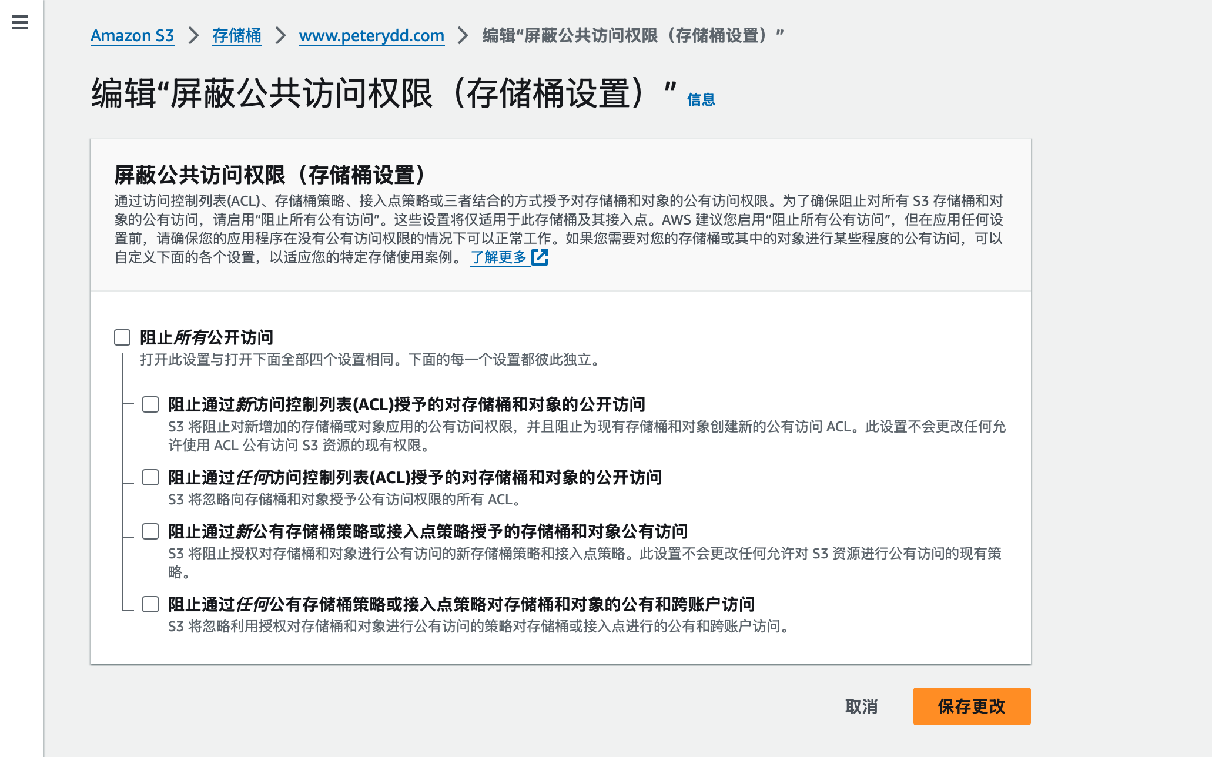Click the orange 保存更改 button

[972, 706]
